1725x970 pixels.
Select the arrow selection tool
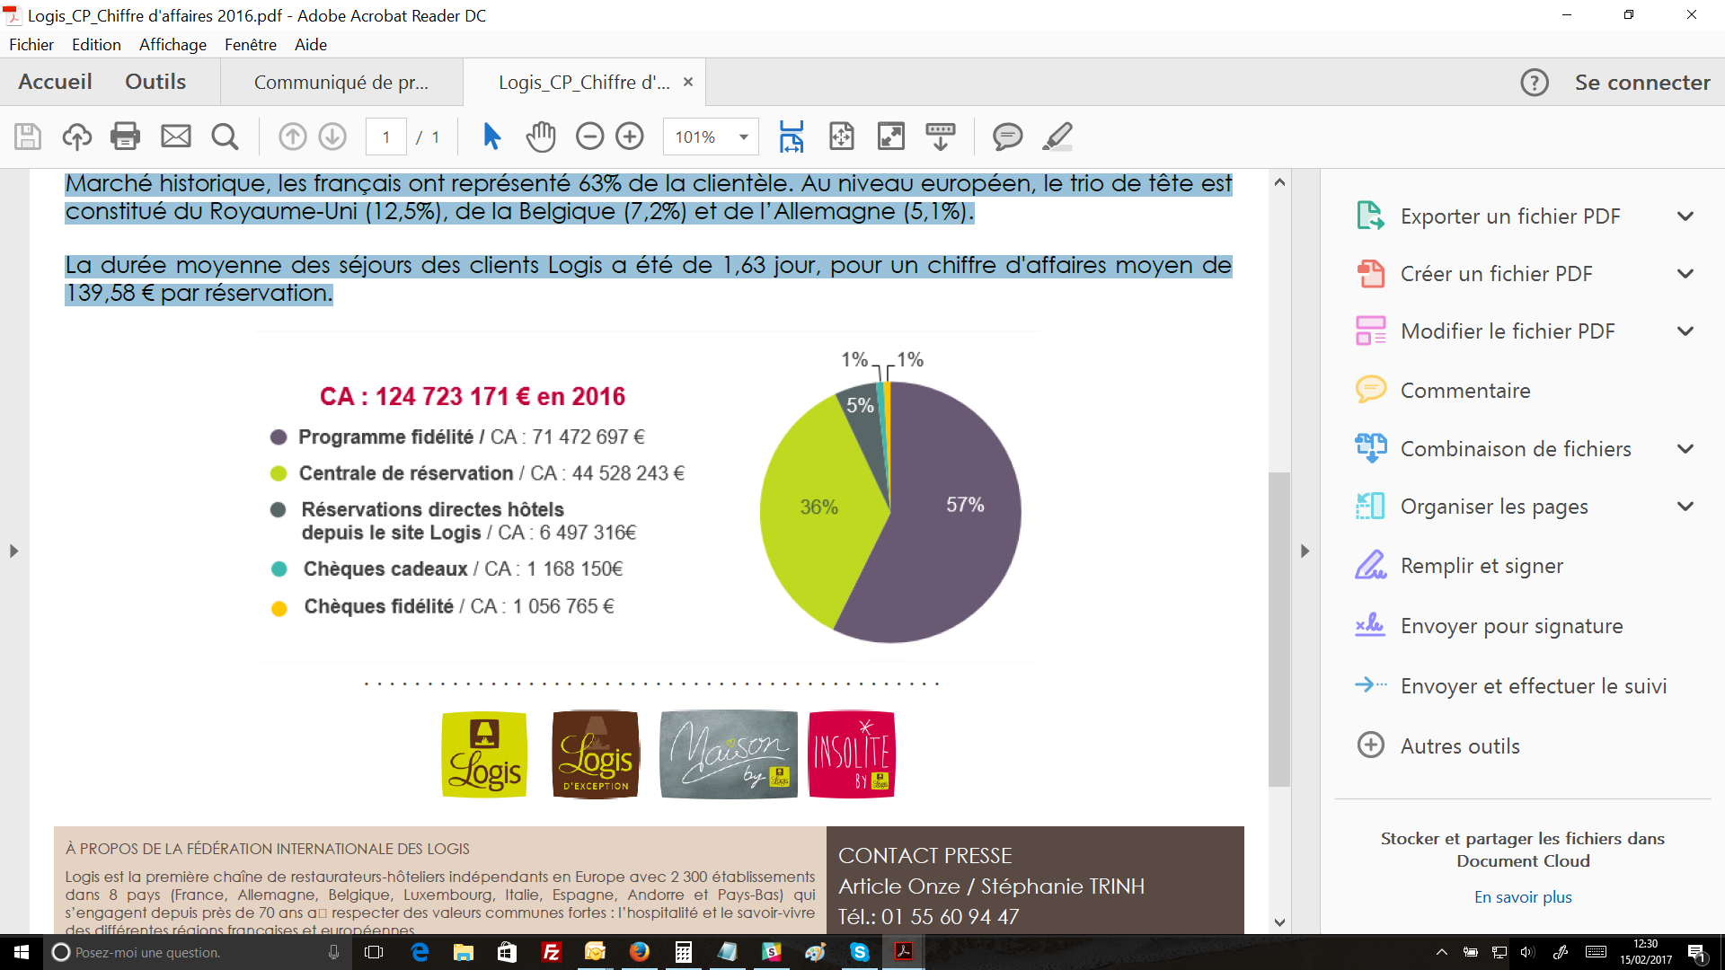click(491, 137)
